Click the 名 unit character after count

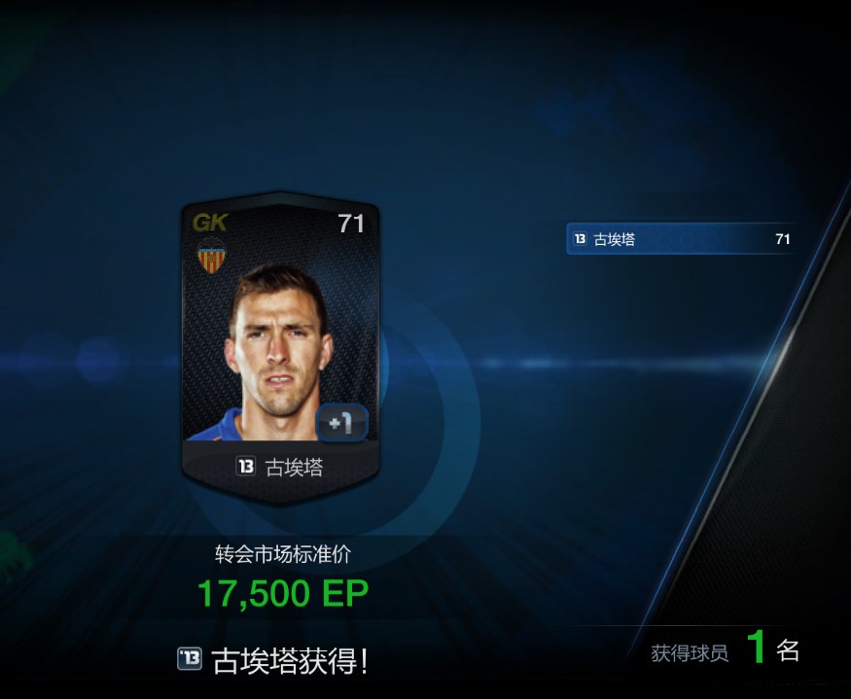tap(788, 649)
